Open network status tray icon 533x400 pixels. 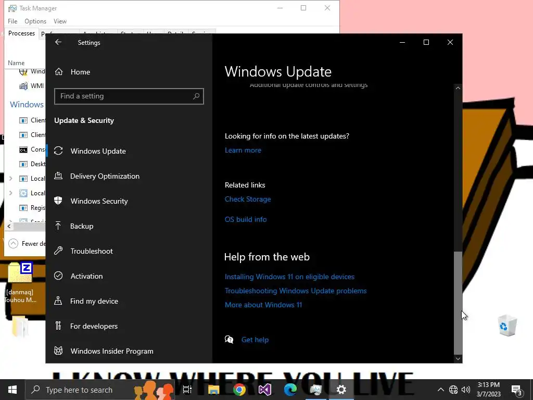(x=453, y=390)
